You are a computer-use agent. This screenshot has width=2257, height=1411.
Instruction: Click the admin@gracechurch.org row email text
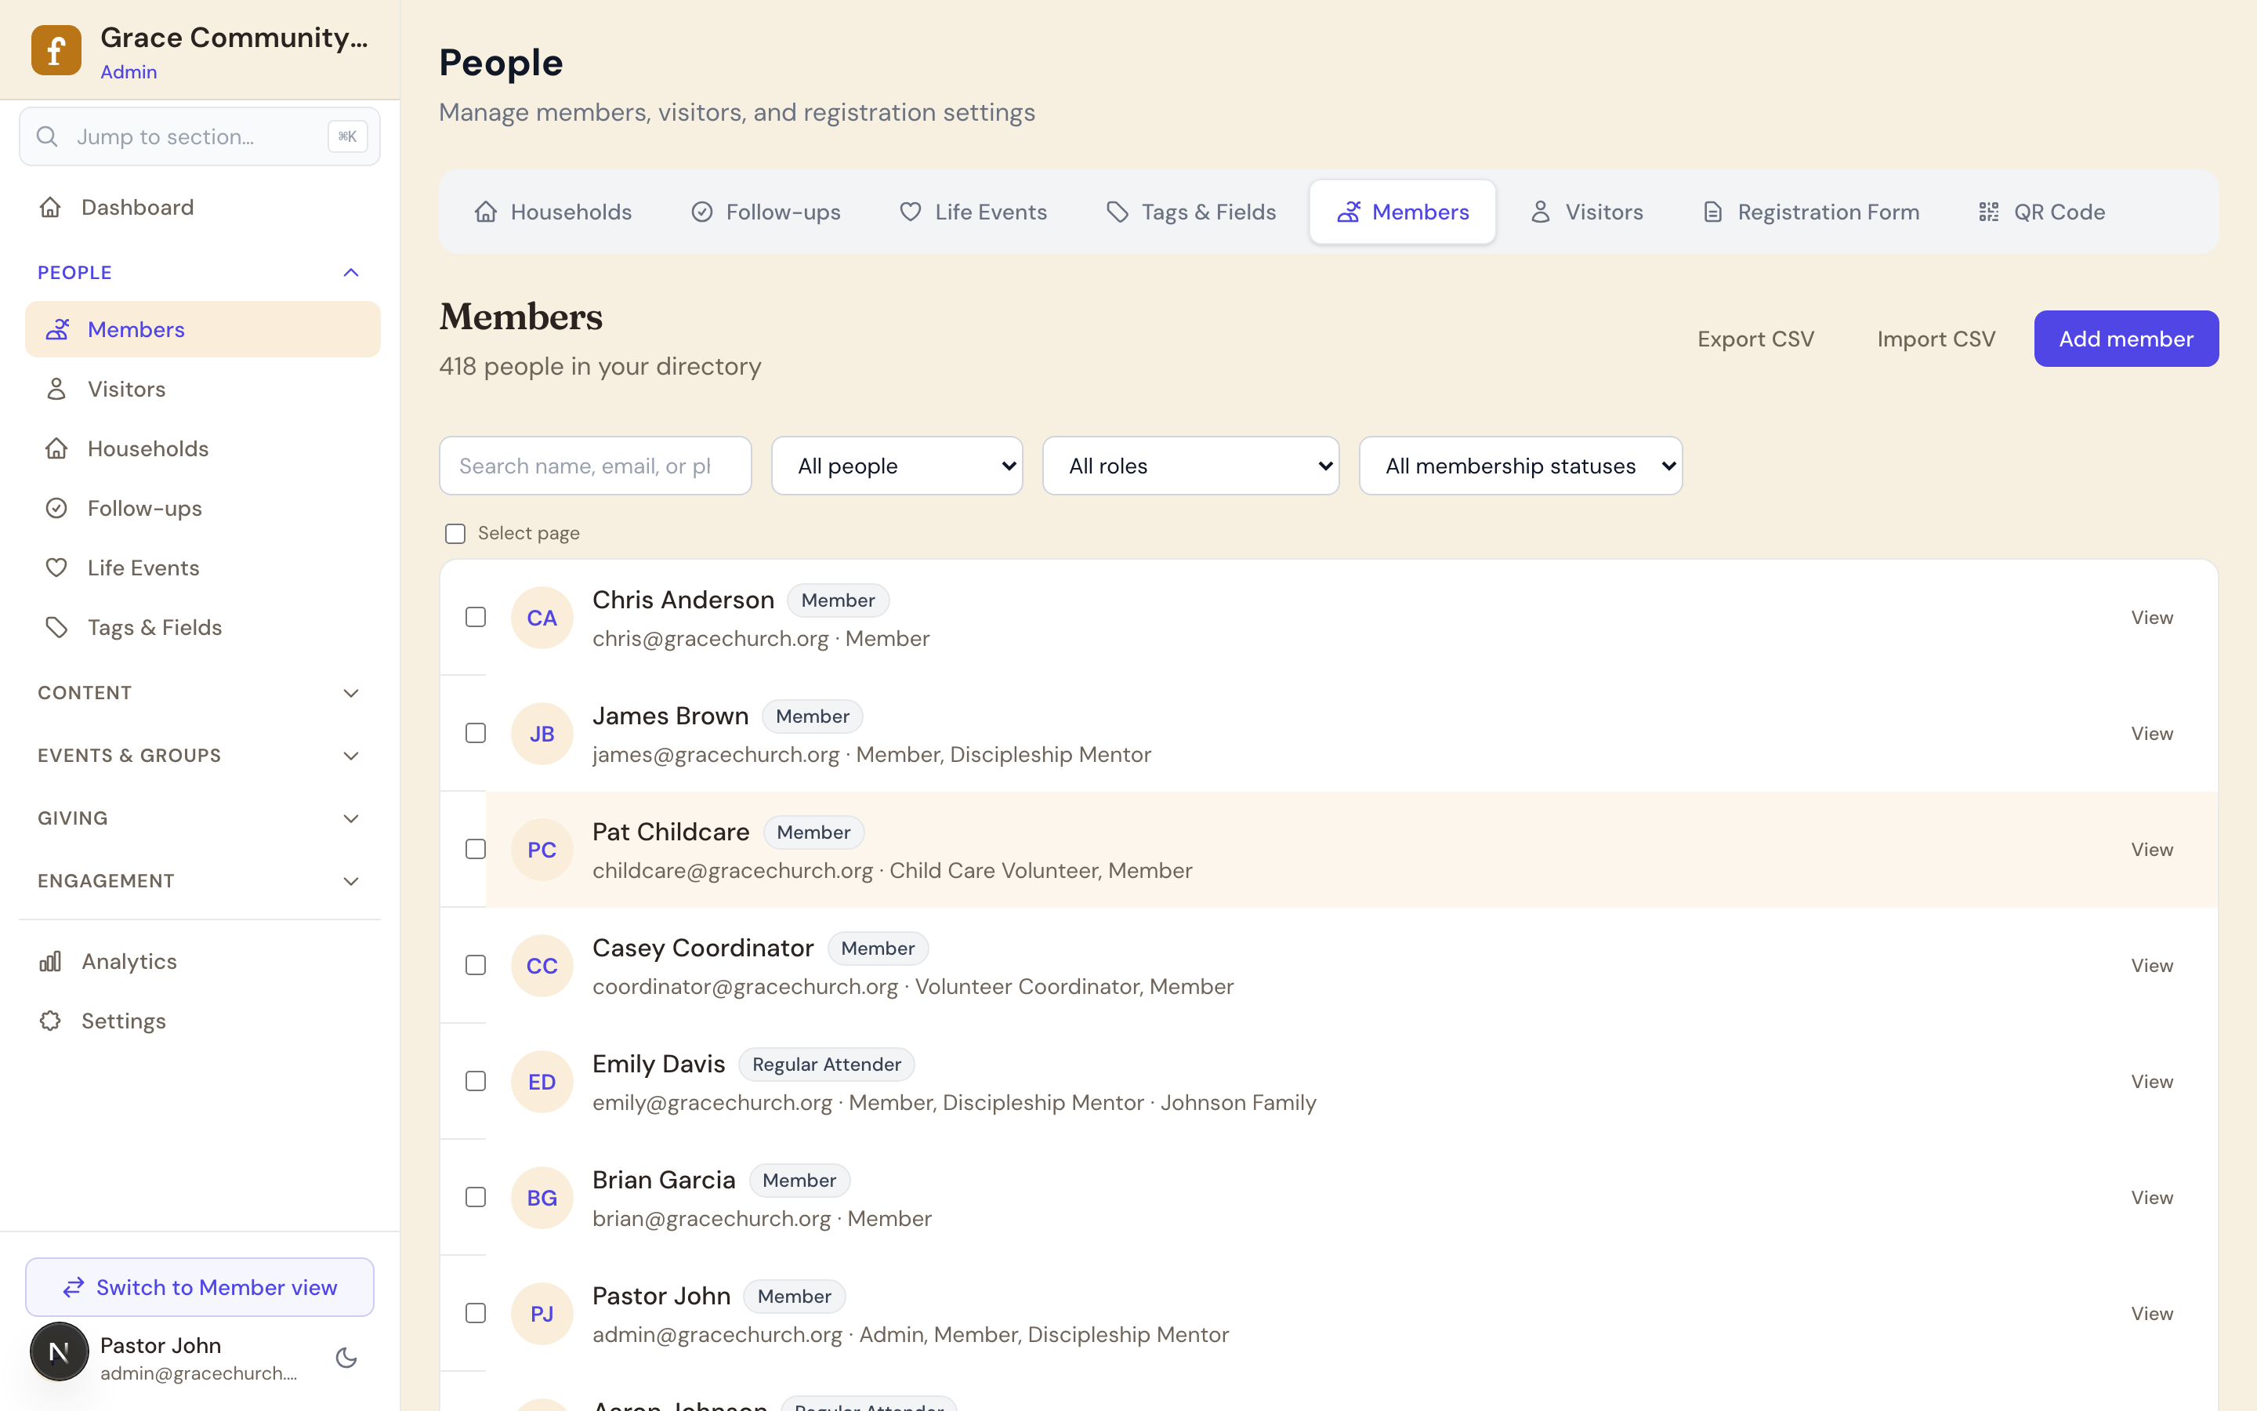717,1334
